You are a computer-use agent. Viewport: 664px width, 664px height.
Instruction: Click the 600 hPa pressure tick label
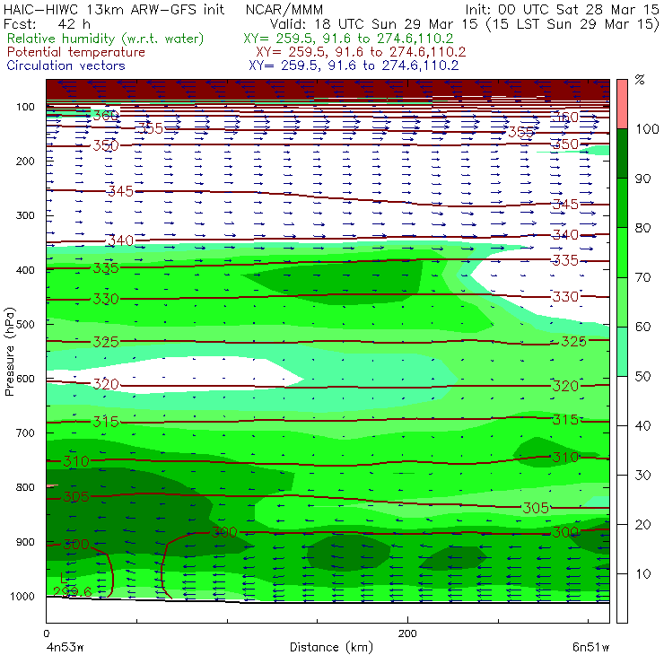tap(25, 379)
